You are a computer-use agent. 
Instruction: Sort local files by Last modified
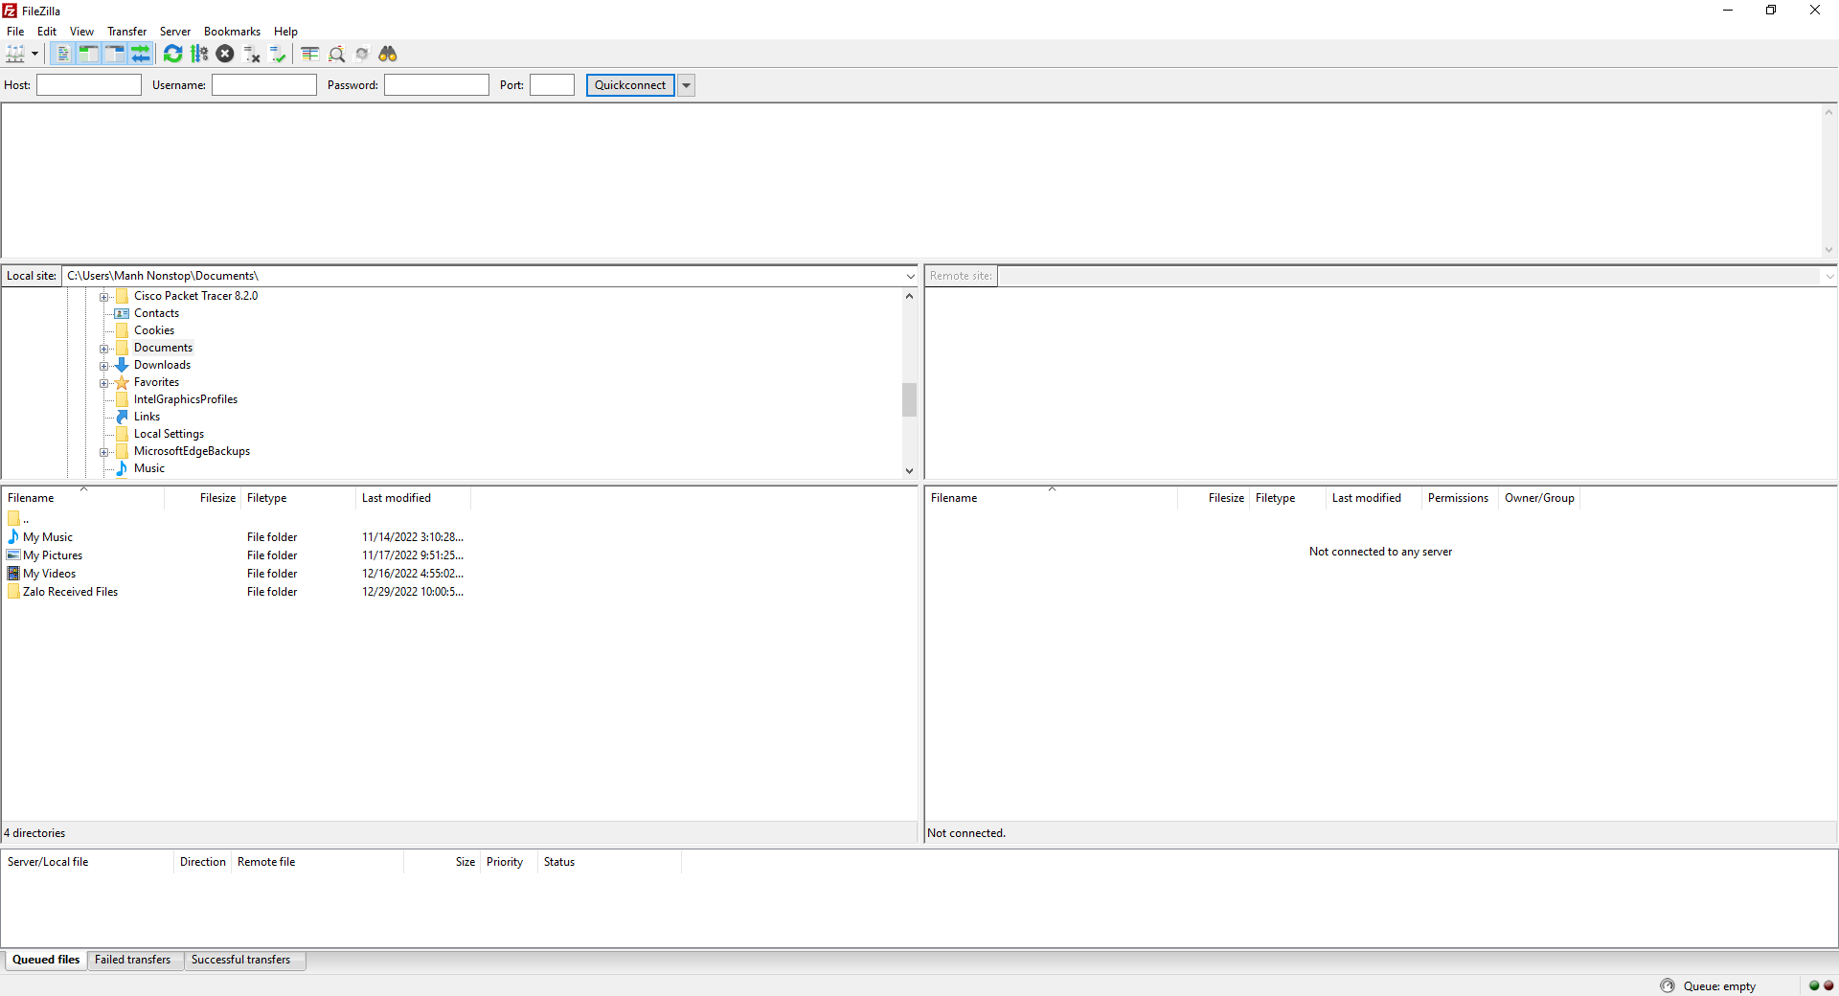[413, 498]
